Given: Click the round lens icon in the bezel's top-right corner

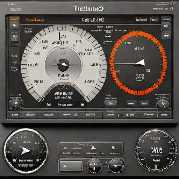Looking at the screenshot, I should (x=172, y=3).
